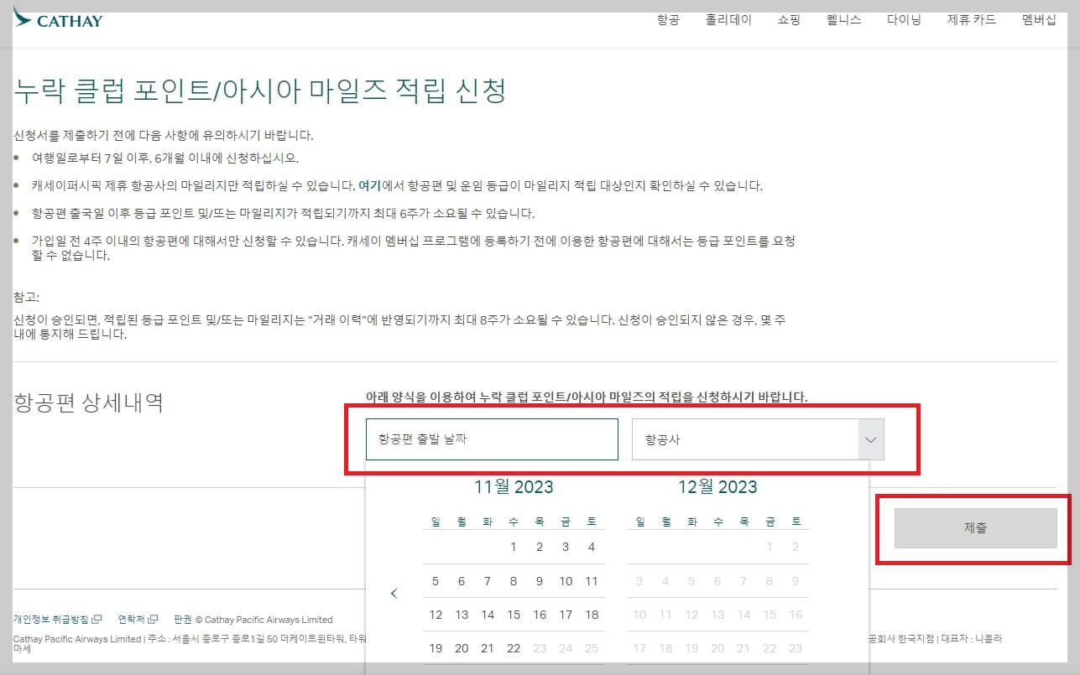Select November 22 in the calendar

click(x=514, y=648)
